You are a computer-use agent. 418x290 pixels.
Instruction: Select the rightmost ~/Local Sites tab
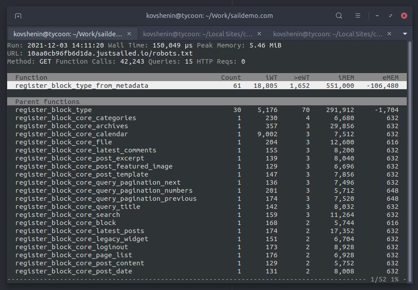pos(327,34)
